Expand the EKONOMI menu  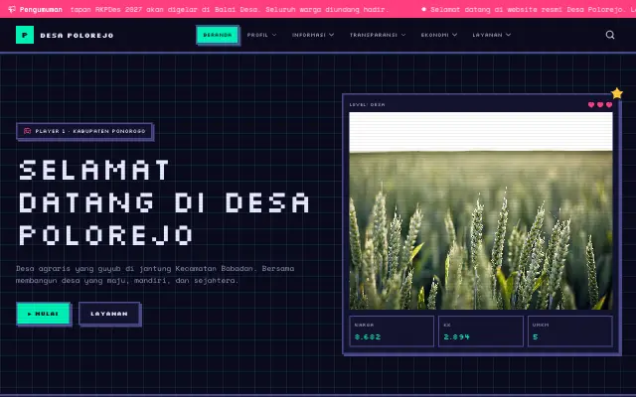[439, 35]
